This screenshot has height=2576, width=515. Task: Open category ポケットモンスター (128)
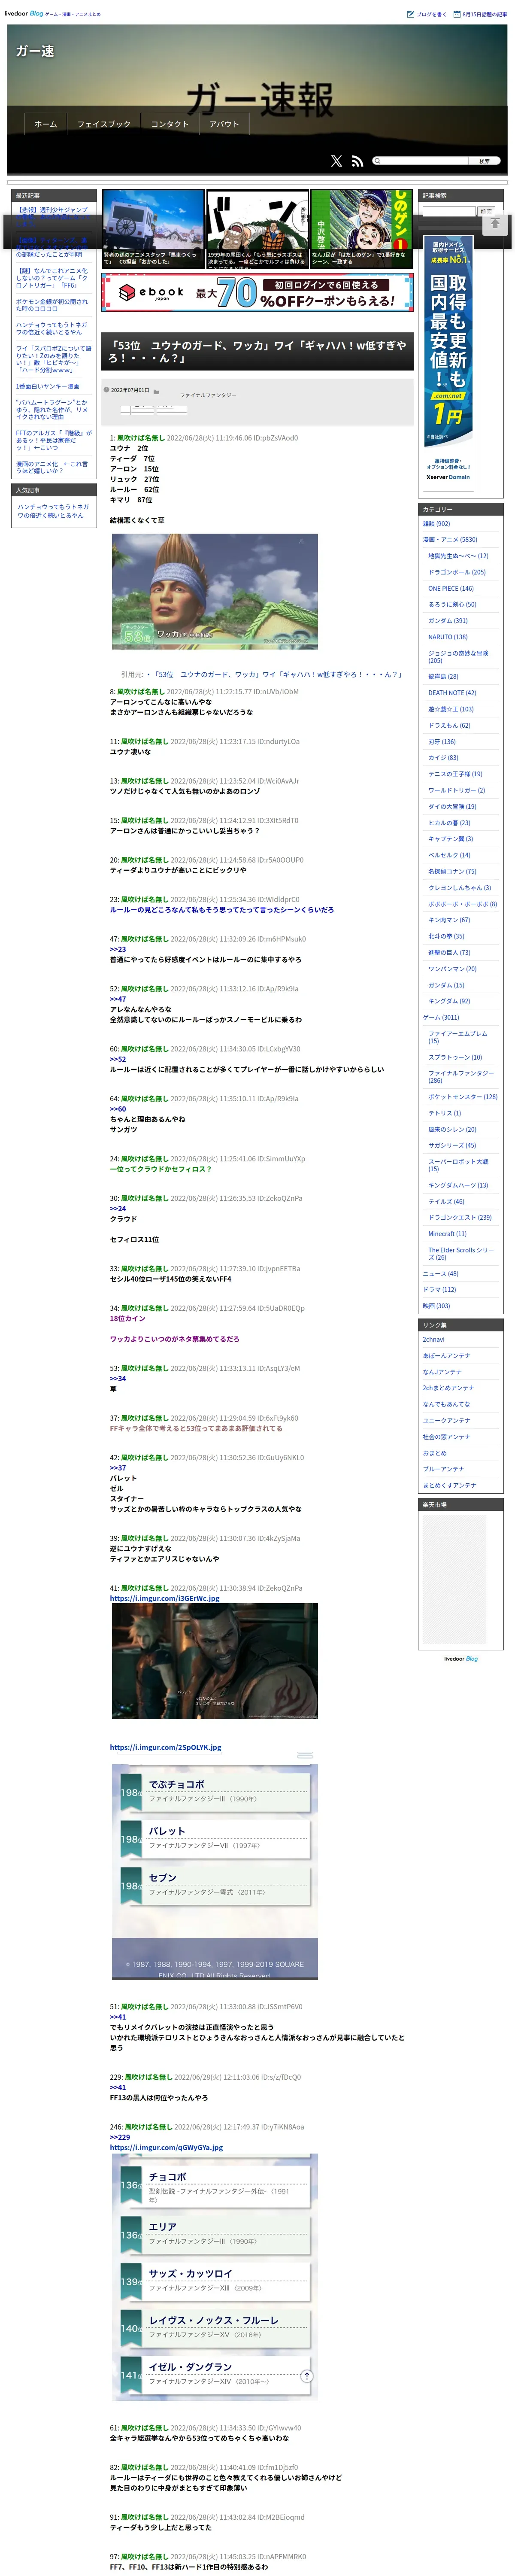pyautogui.click(x=463, y=1097)
